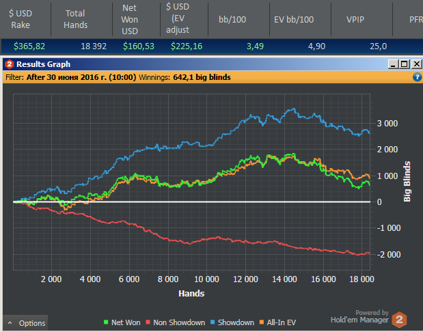The width and height of the screenshot is (423, 332).
Task: Click the Hold'em Manager 2 logo icon
Action: [400, 320]
